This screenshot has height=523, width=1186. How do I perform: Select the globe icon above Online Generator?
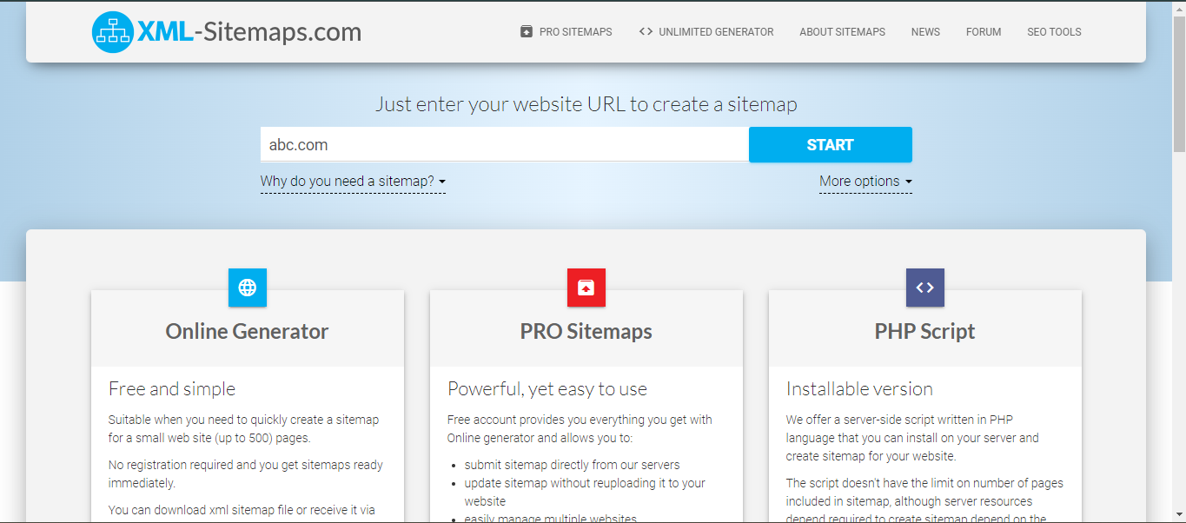point(247,288)
